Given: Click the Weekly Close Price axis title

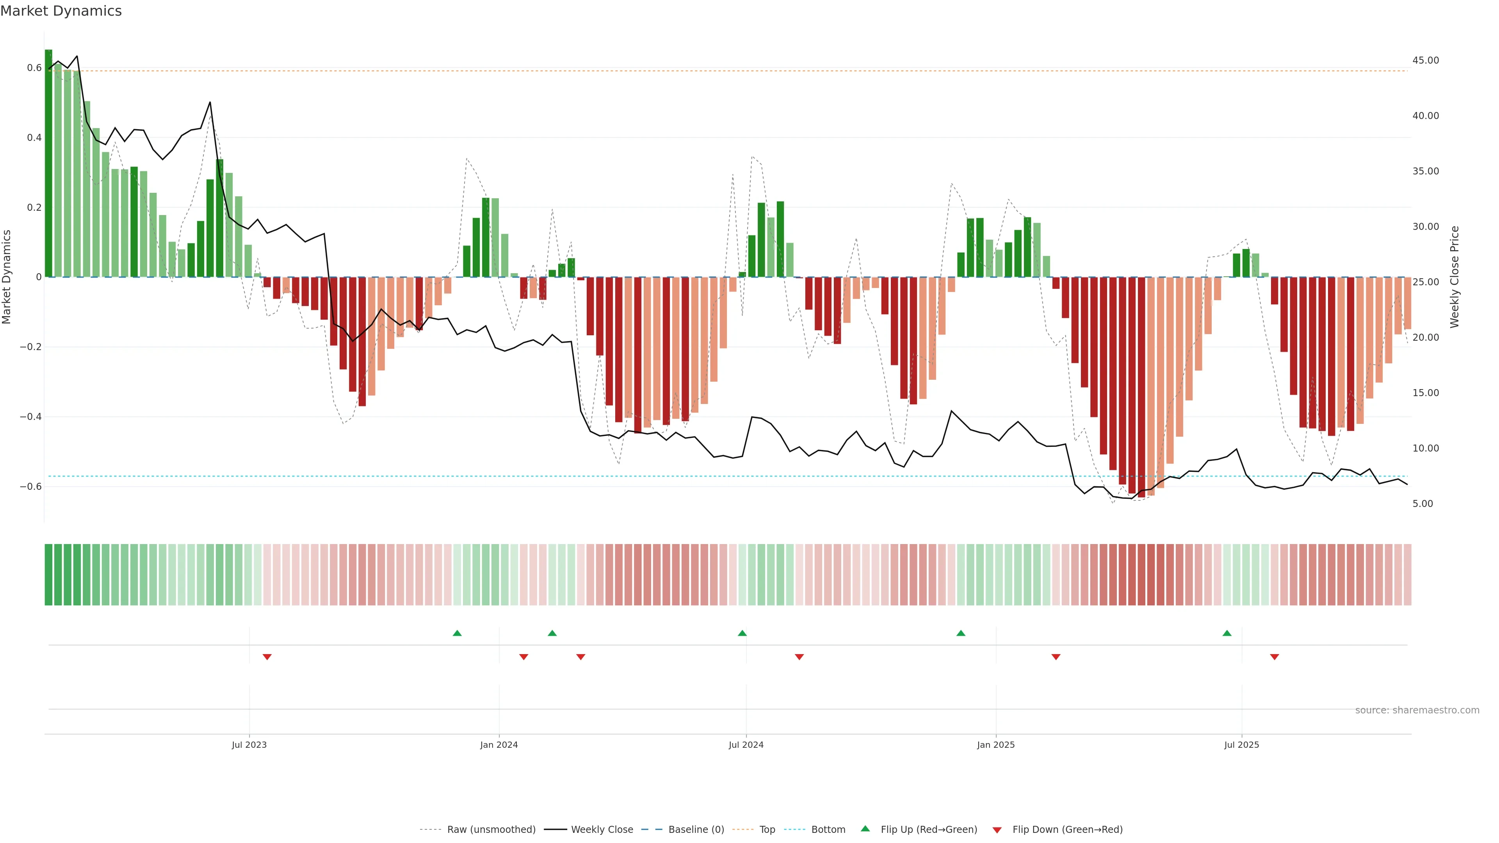Looking at the screenshot, I should click(1454, 277).
